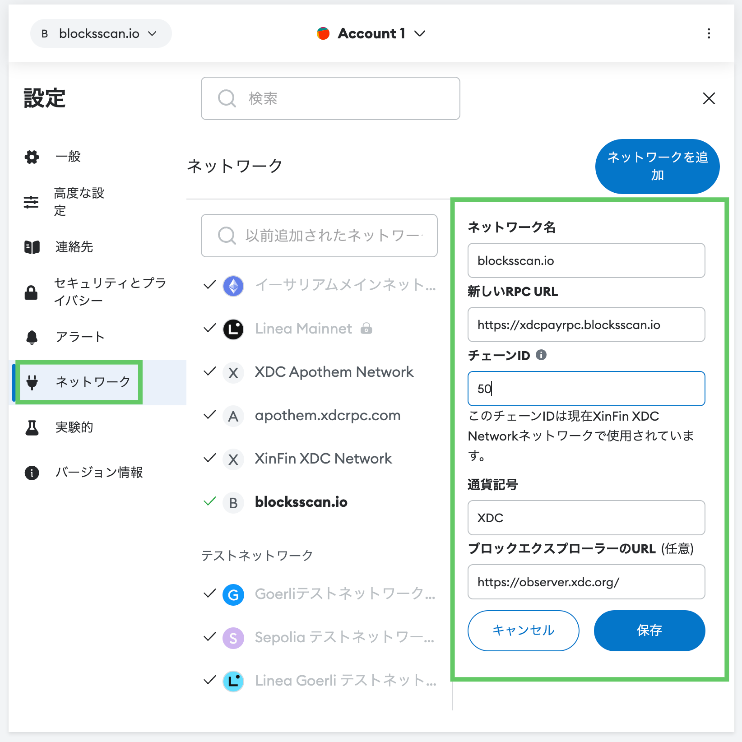Open the three-dot options menu
The width and height of the screenshot is (742, 742).
coord(710,33)
